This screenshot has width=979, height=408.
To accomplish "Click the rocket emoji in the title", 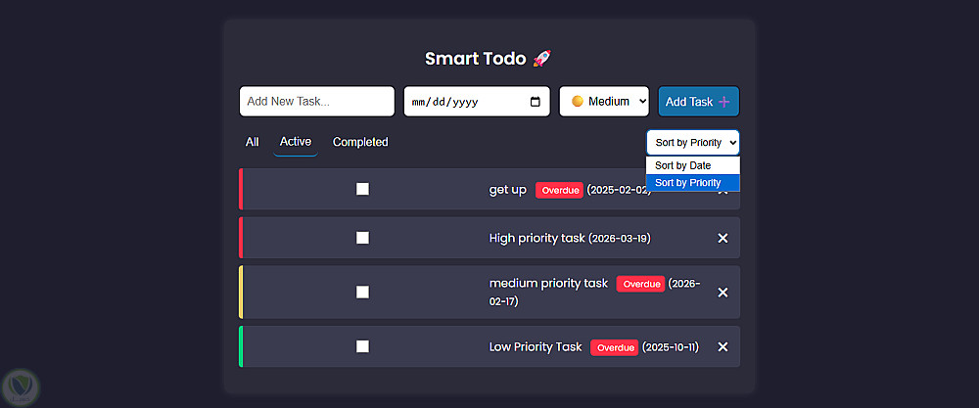I will pos(543,59).
